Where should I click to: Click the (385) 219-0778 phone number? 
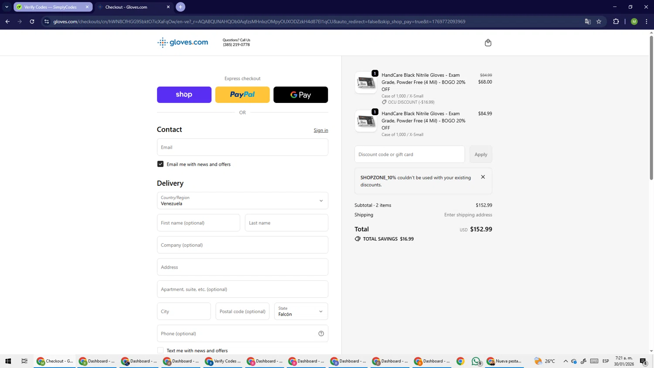click(x=236, y=44)
